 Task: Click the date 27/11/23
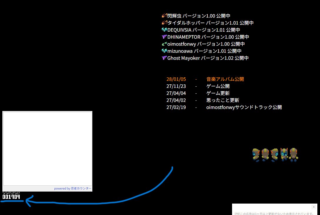tap(176, 86)
